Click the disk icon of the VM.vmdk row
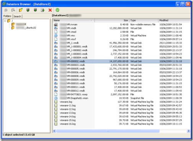Viewport: 193px width, 141px height. (x=56, y=28)
